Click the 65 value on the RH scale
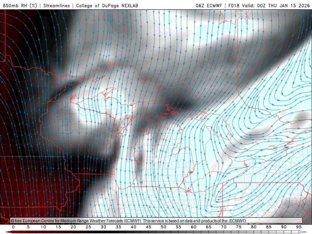312x234 pixels. point(209,227)
